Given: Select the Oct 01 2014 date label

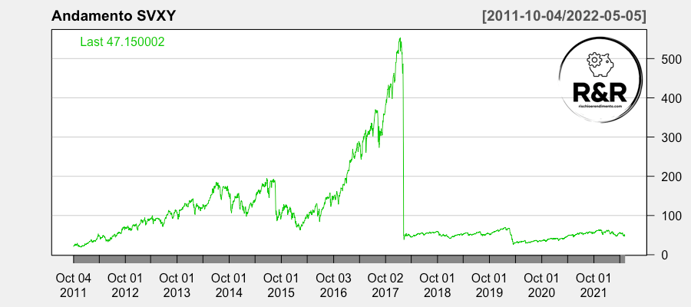Looking at the screenshot, I should [229, 285].
